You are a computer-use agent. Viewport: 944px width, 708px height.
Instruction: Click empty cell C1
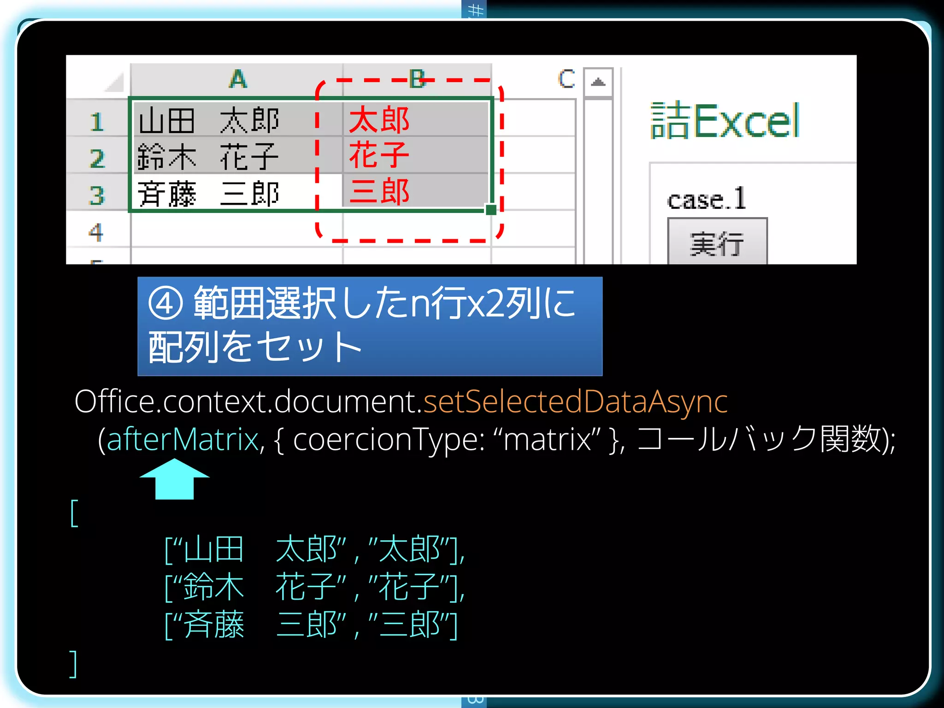[x=534, y=118]
